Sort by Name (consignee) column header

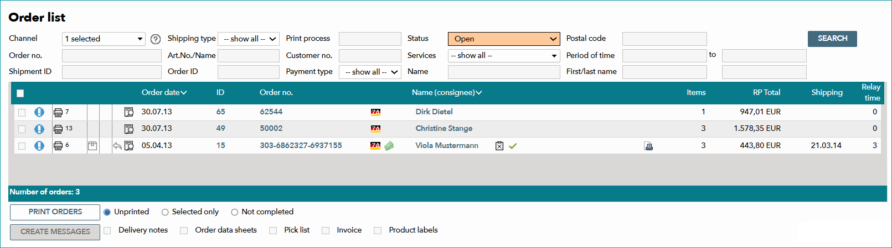(x=447, y=92)
